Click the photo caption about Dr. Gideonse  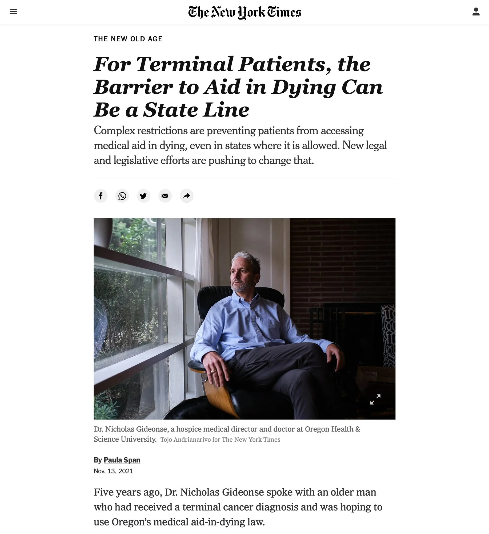pyautogui.click(x=227, y=434)
